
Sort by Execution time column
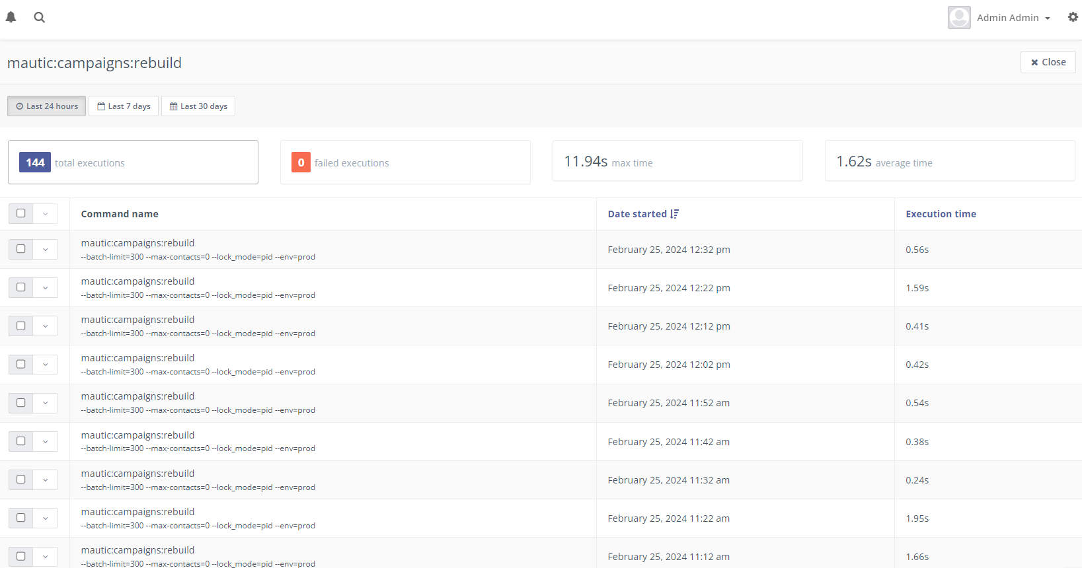pyautogui.click(x=941, y=214)
